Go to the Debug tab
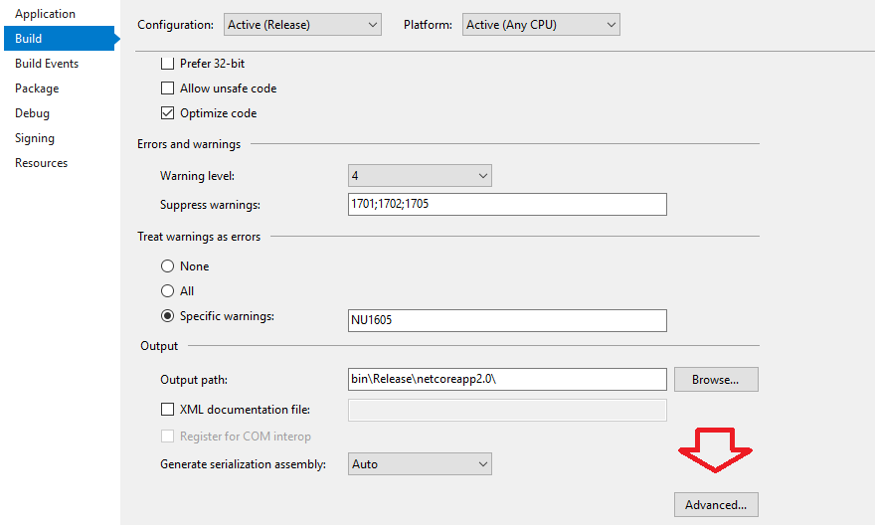 pos(33,113)
